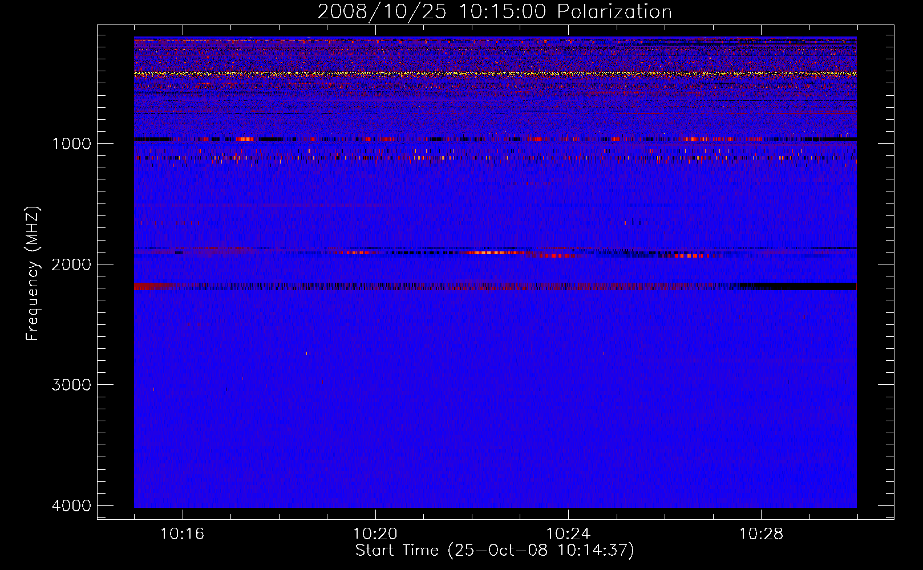This screenshot has height=570, width=923.
Task: Select the '3000' frequency axis label
Action: (x=71, y=385)
